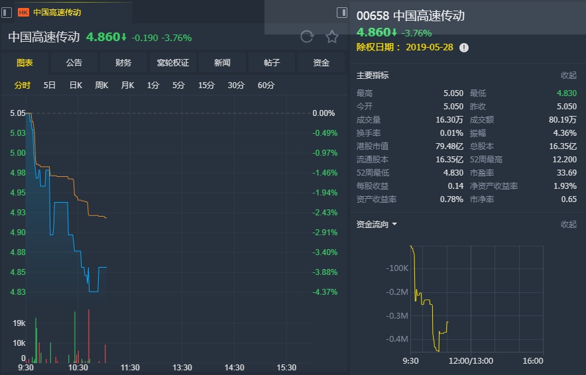Image resolution: width=586 pixels, height=375 pixels.
Task: Click the 港股市值 value 79.48亿
Action: tap(449, 146)
